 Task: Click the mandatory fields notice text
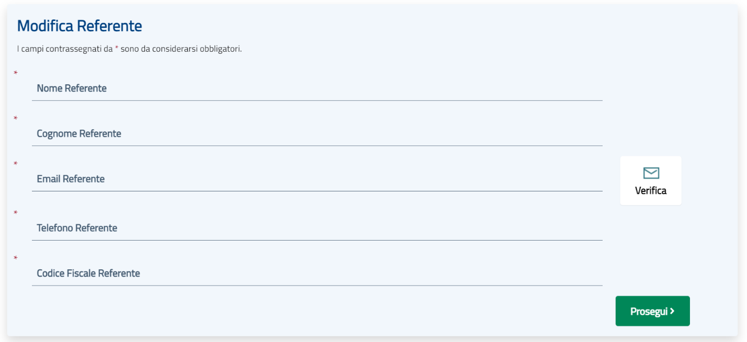pyautogui.click(x=129, y=49)
